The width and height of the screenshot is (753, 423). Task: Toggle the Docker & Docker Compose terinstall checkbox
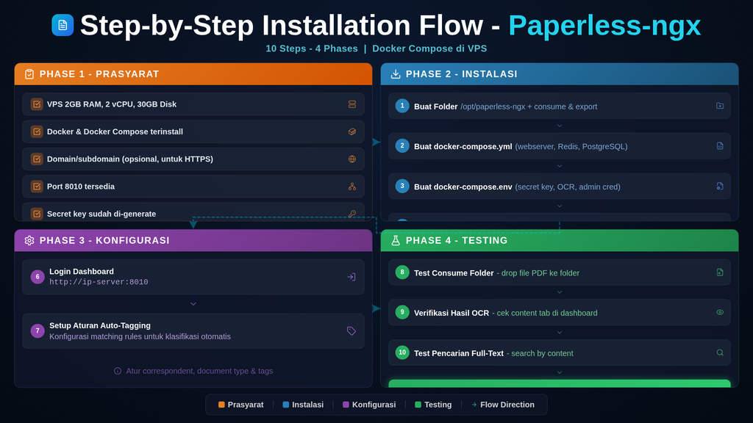tap(37, 131)
